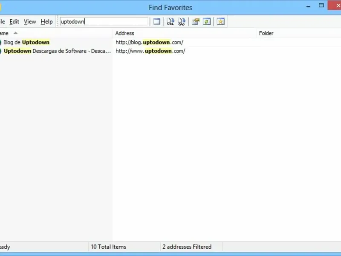Click the properties icon with hand
This screenshot has height=256, width=341.
click(196, 22)
